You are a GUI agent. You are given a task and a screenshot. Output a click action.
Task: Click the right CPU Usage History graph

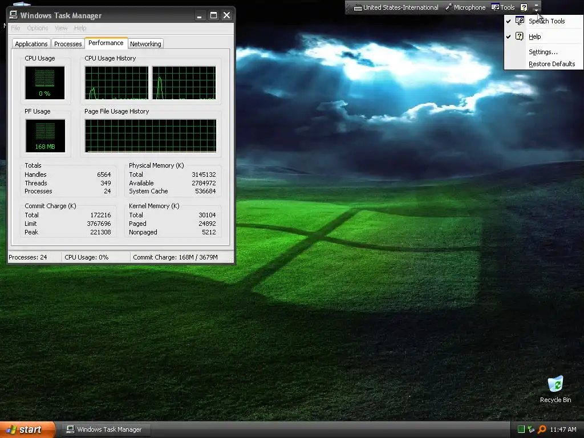(x=184, y=83)
